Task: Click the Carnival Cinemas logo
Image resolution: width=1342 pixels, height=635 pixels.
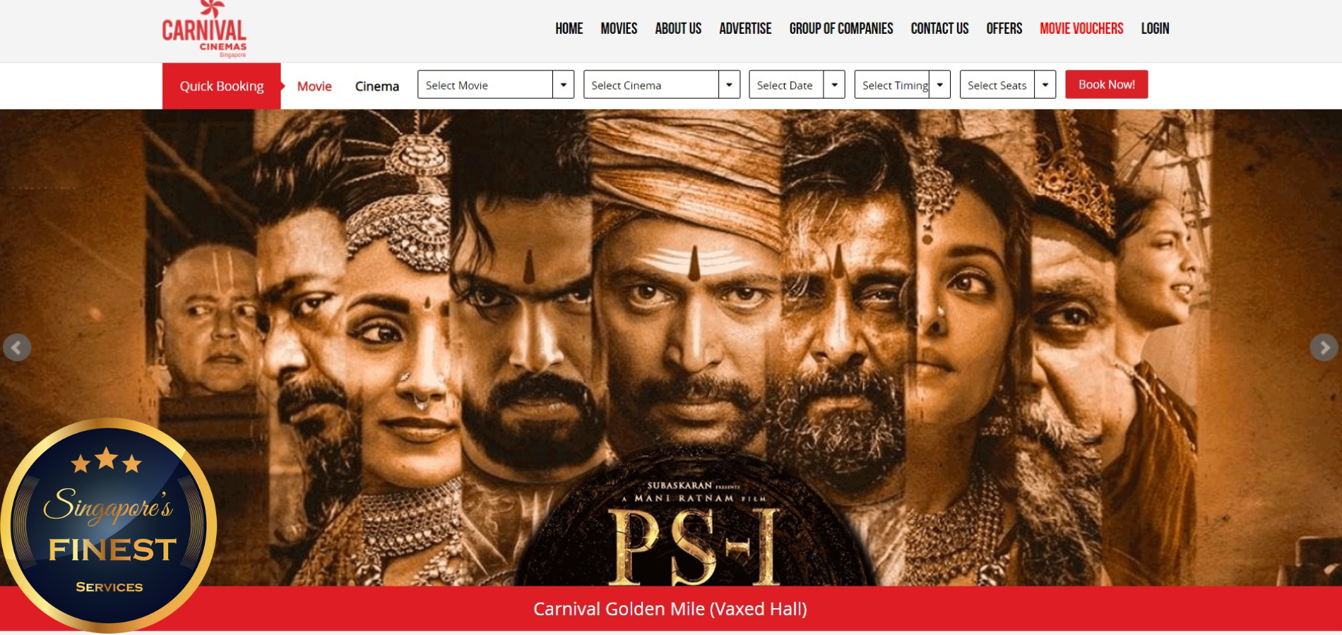Action: 204,30
